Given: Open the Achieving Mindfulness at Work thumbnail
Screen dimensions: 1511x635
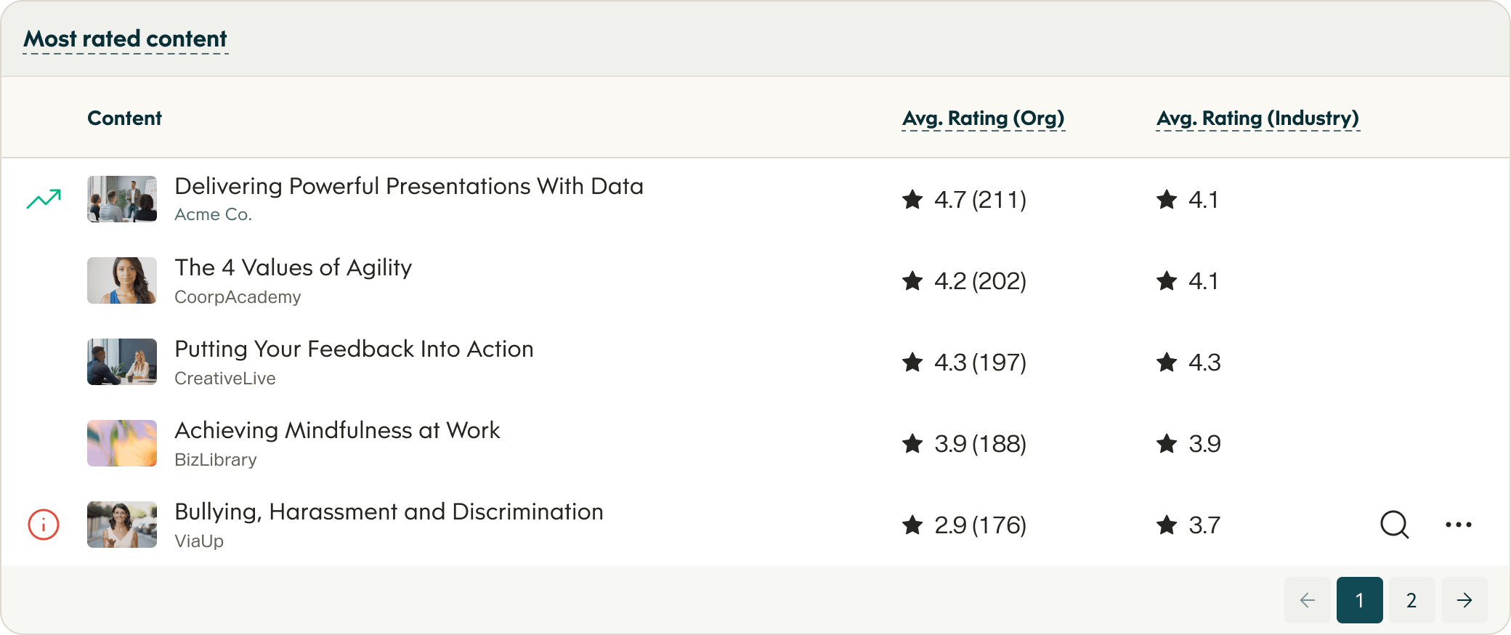Looking at the screenshot, I should click(122, 443).
